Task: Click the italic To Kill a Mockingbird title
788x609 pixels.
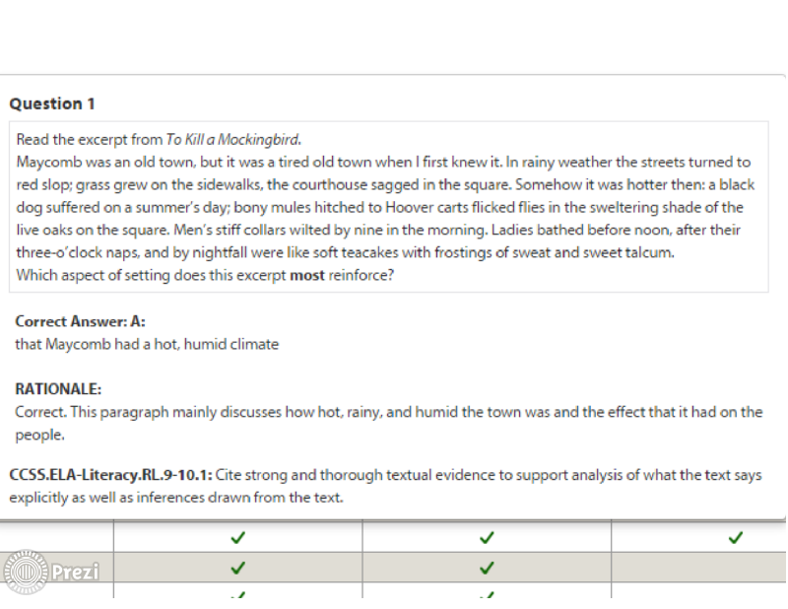Action: coord(233,139)
